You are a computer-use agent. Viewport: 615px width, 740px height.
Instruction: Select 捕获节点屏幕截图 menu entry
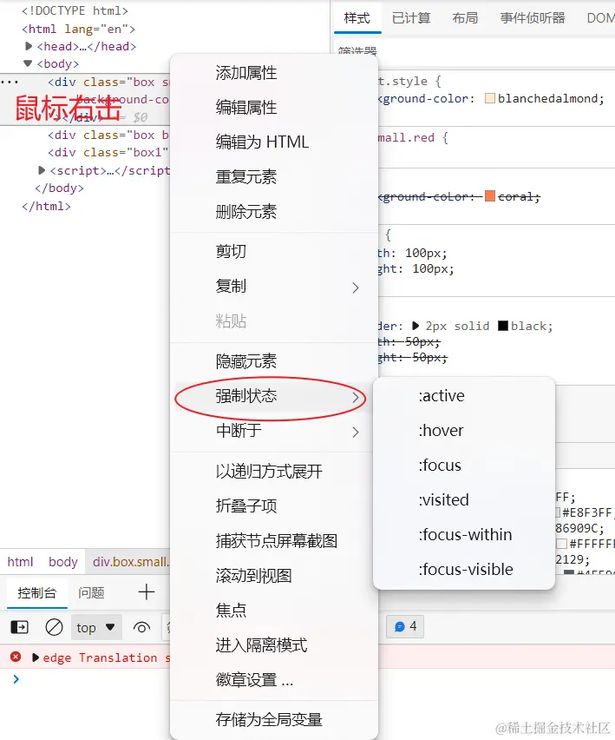(276, 541)
